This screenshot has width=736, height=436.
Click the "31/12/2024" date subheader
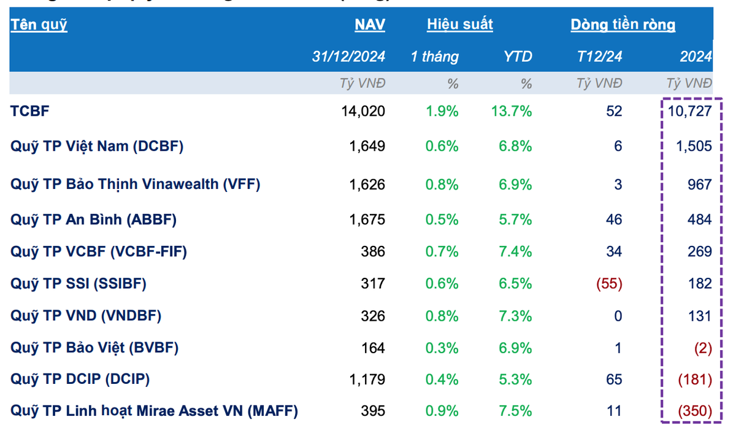pos(348,57)
